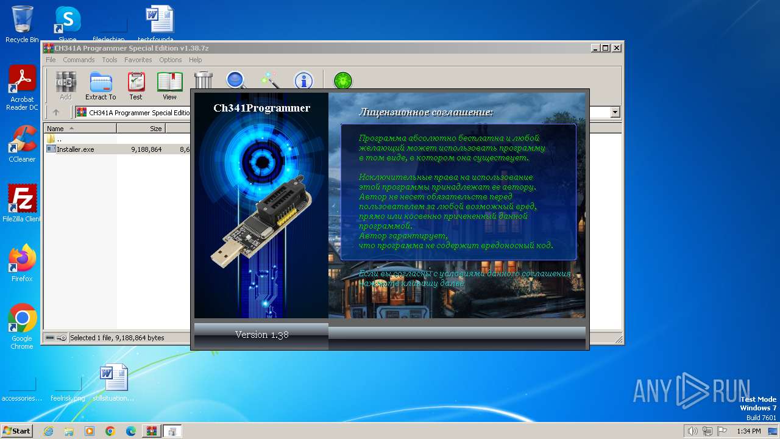
Task: Select the testsfounda Word document icon
Action: [x=160, y=24]
